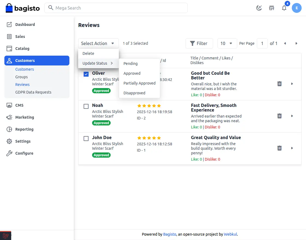Select Noah's review checkbox

click(86, 106)
